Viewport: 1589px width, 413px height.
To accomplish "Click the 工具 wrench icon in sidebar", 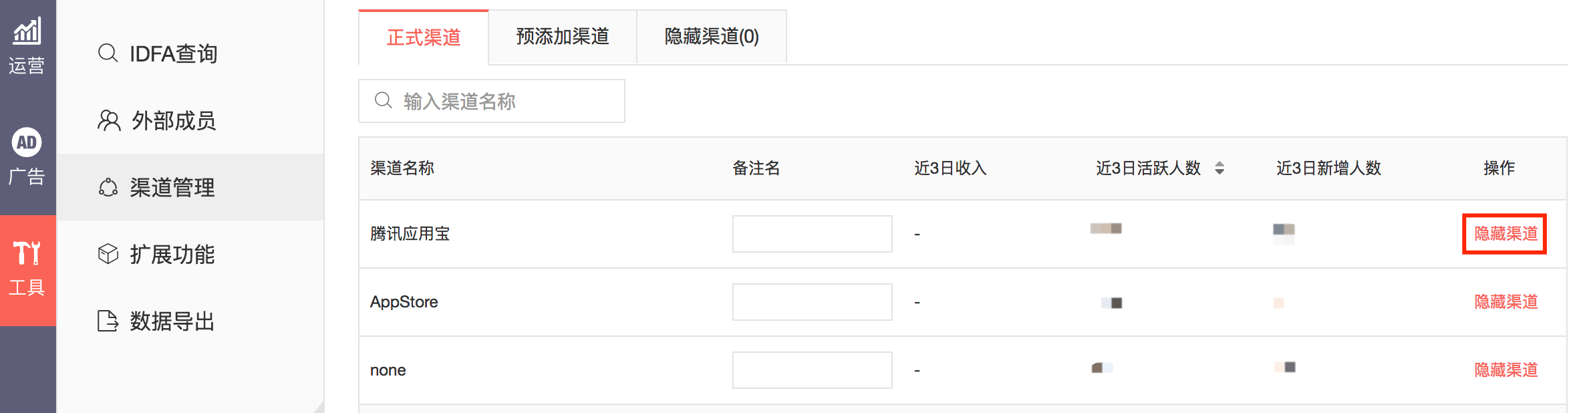I will (27, 253).
